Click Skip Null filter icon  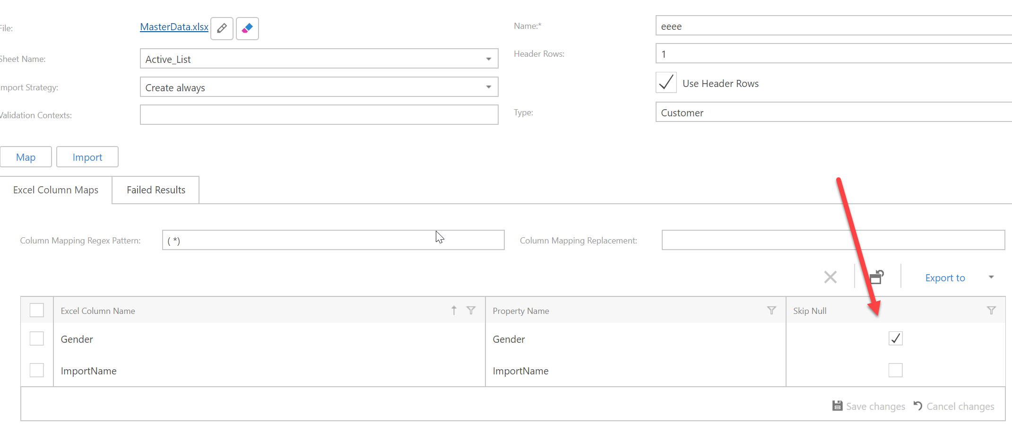(x=991, y=310)
